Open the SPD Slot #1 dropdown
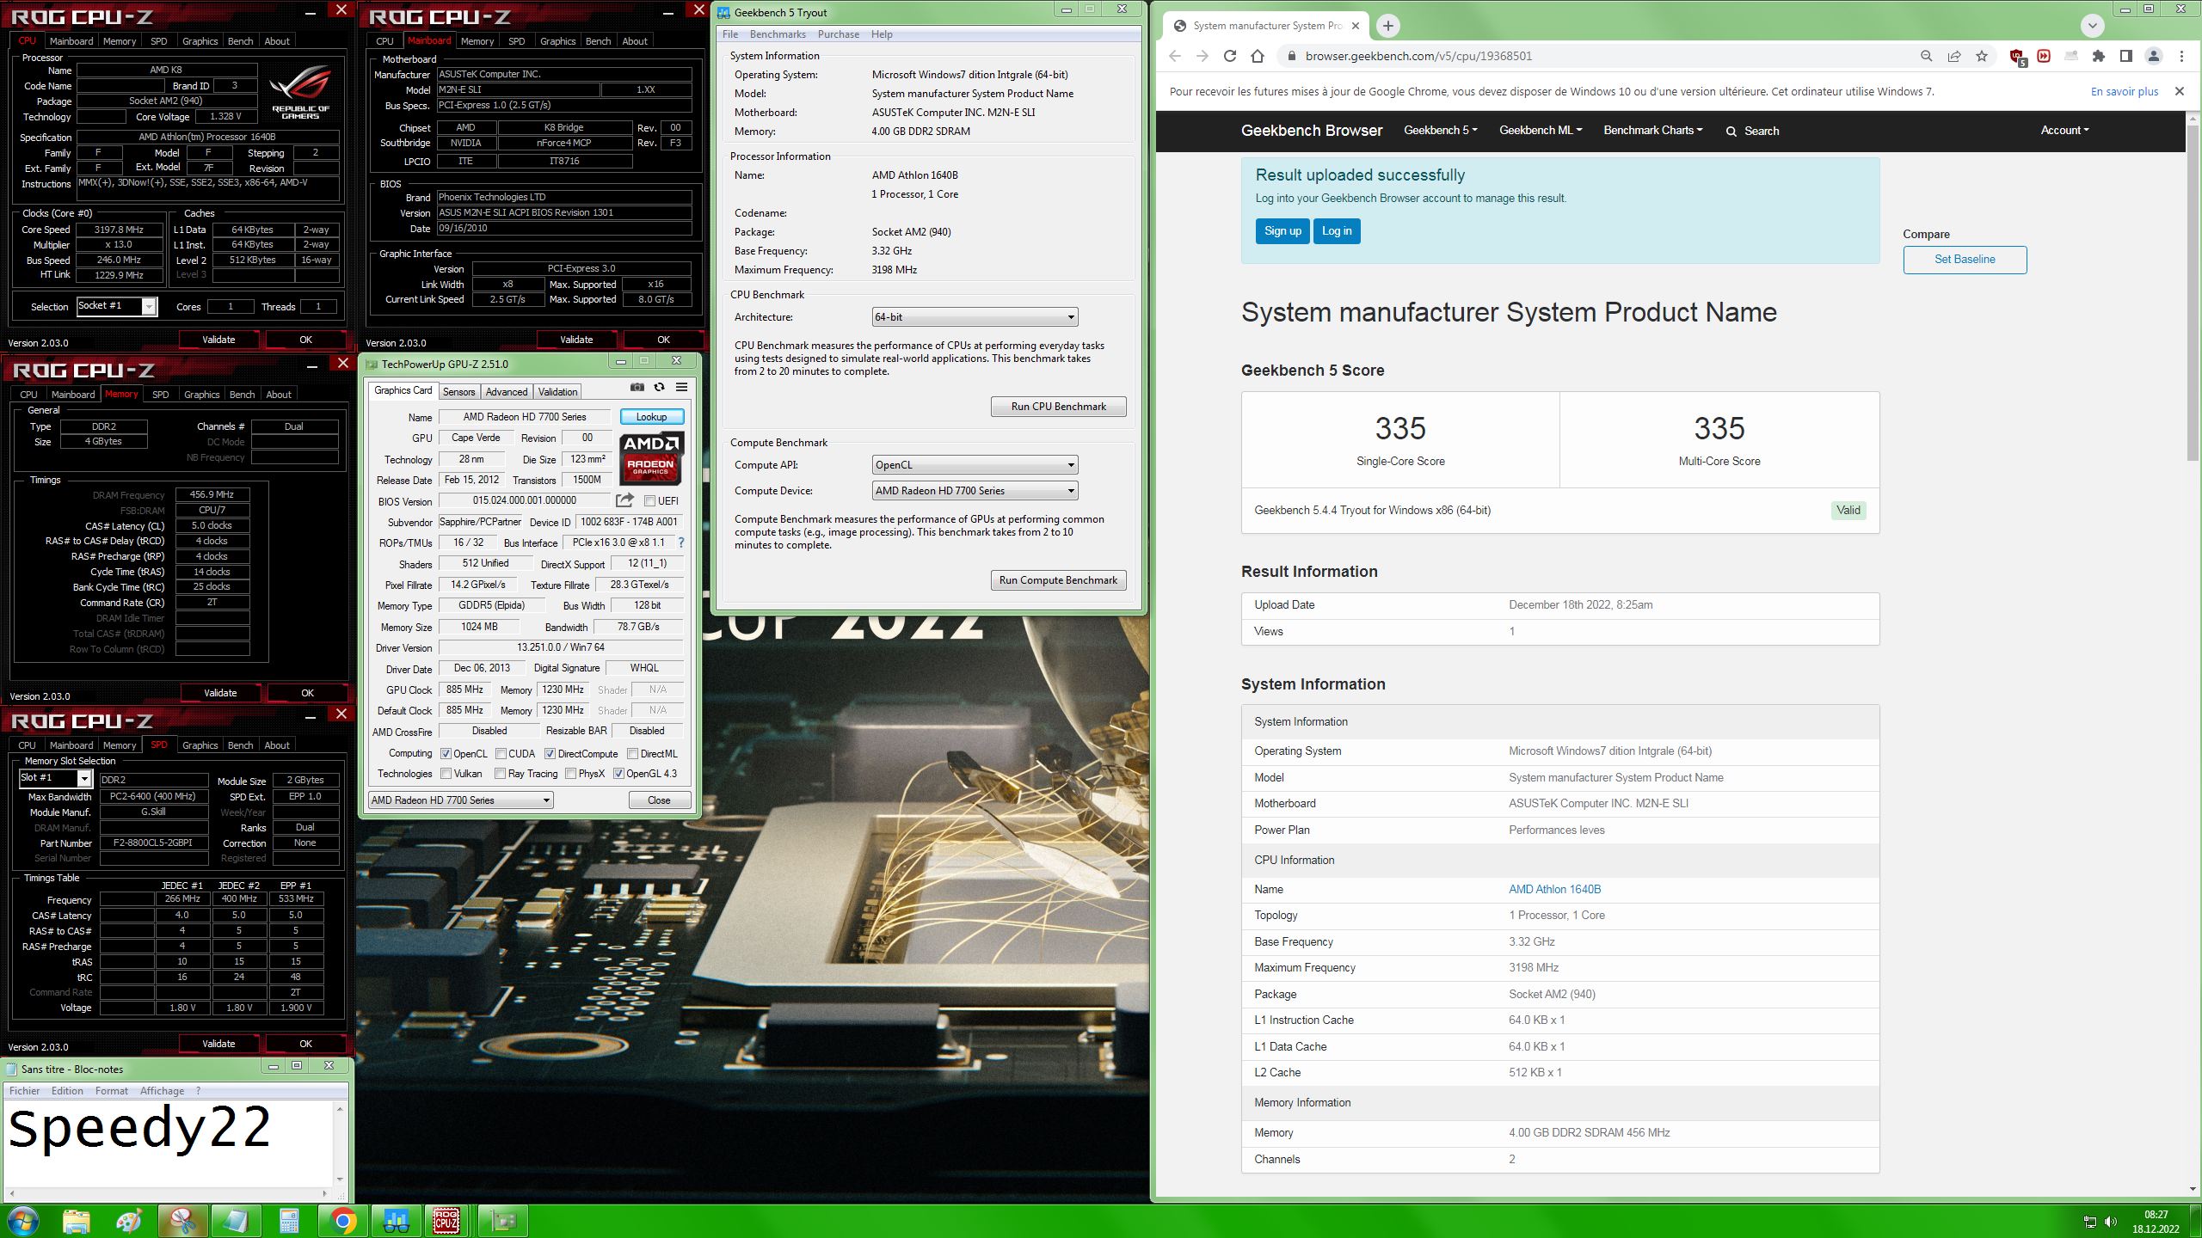The image size is (2202, 1238). 55,778
